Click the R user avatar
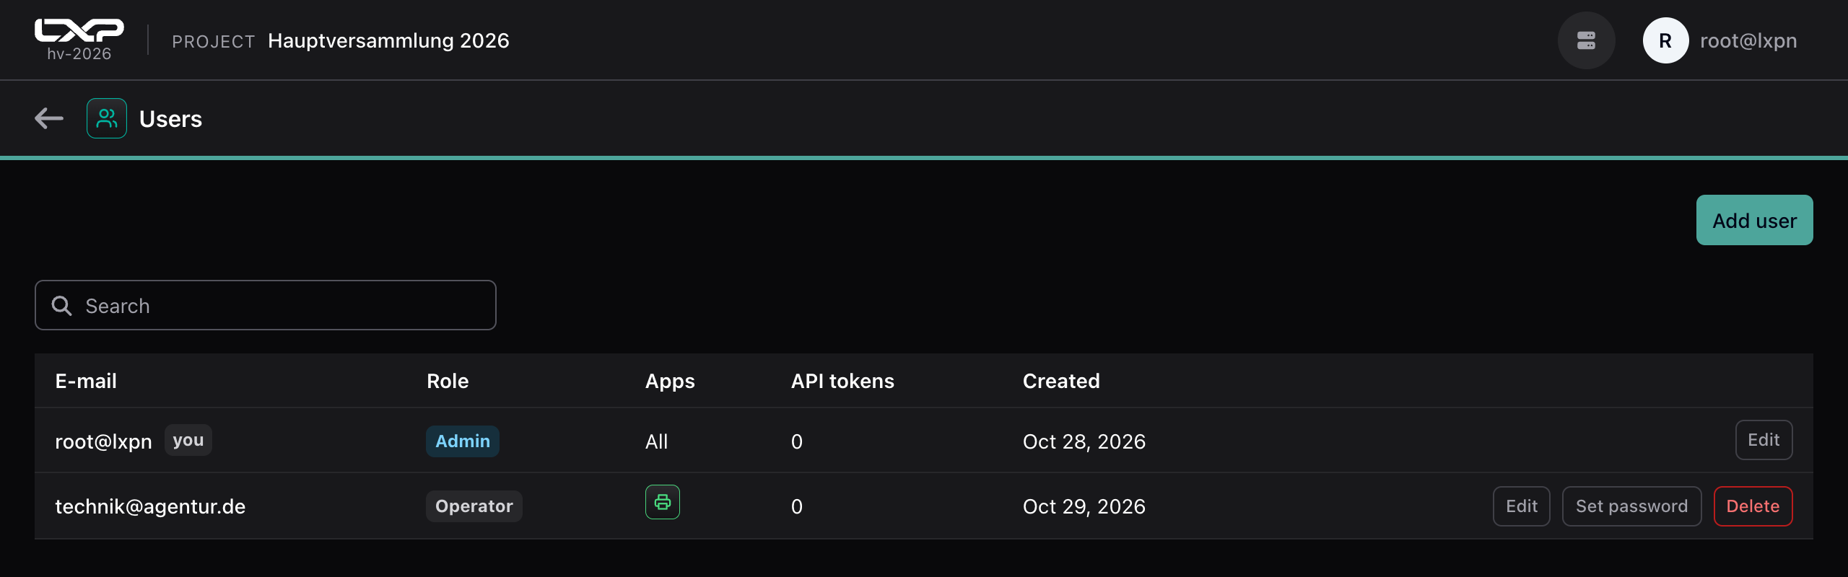Image resolution: width=1848 pixels, height=577 pixels. click(1665, 40)
